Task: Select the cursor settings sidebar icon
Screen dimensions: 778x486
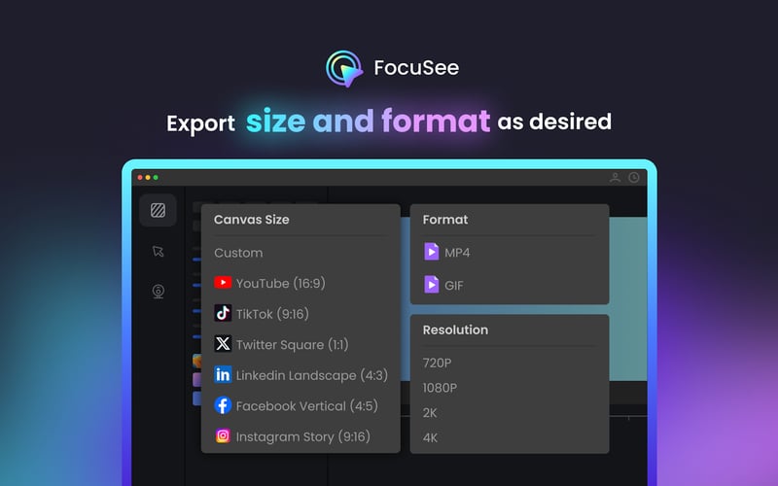Action: point(159,252)
